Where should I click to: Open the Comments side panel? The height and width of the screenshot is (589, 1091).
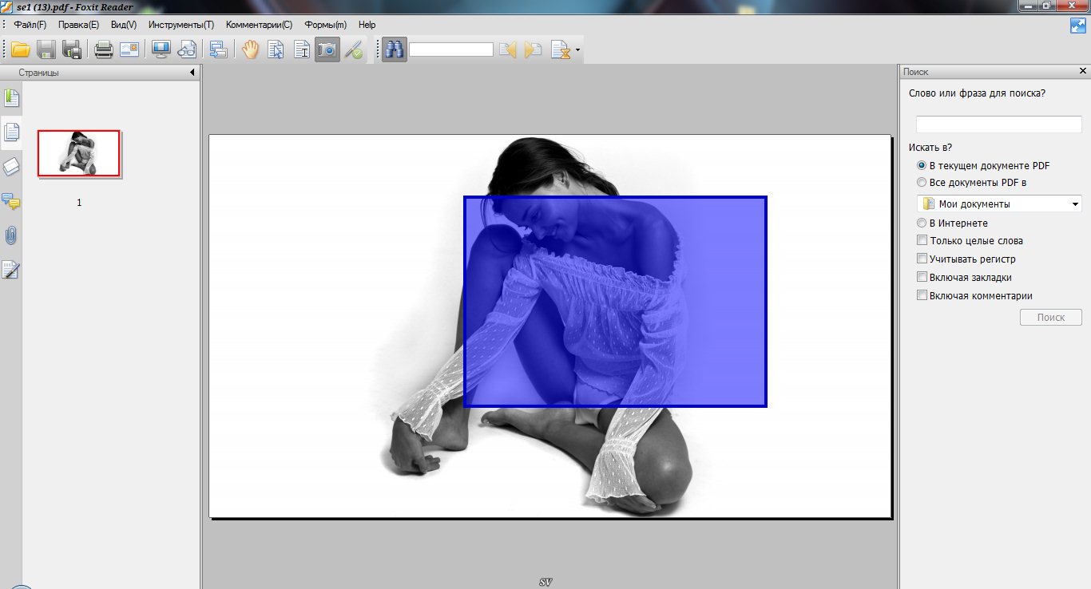pyautogui.click(x=11, y=201)
